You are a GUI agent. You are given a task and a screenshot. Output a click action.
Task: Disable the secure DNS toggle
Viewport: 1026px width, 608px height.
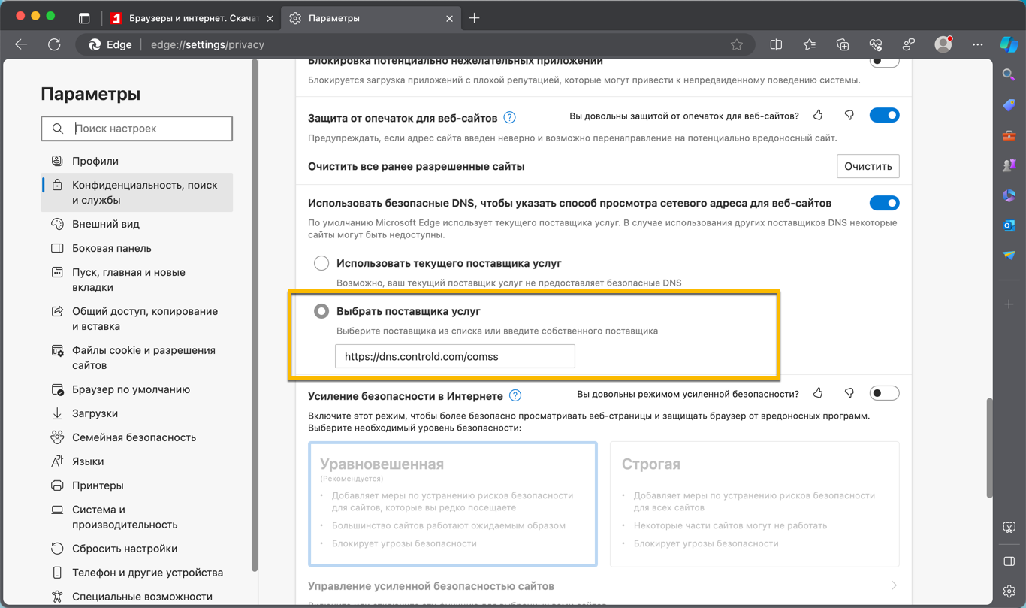coord(884,203)
